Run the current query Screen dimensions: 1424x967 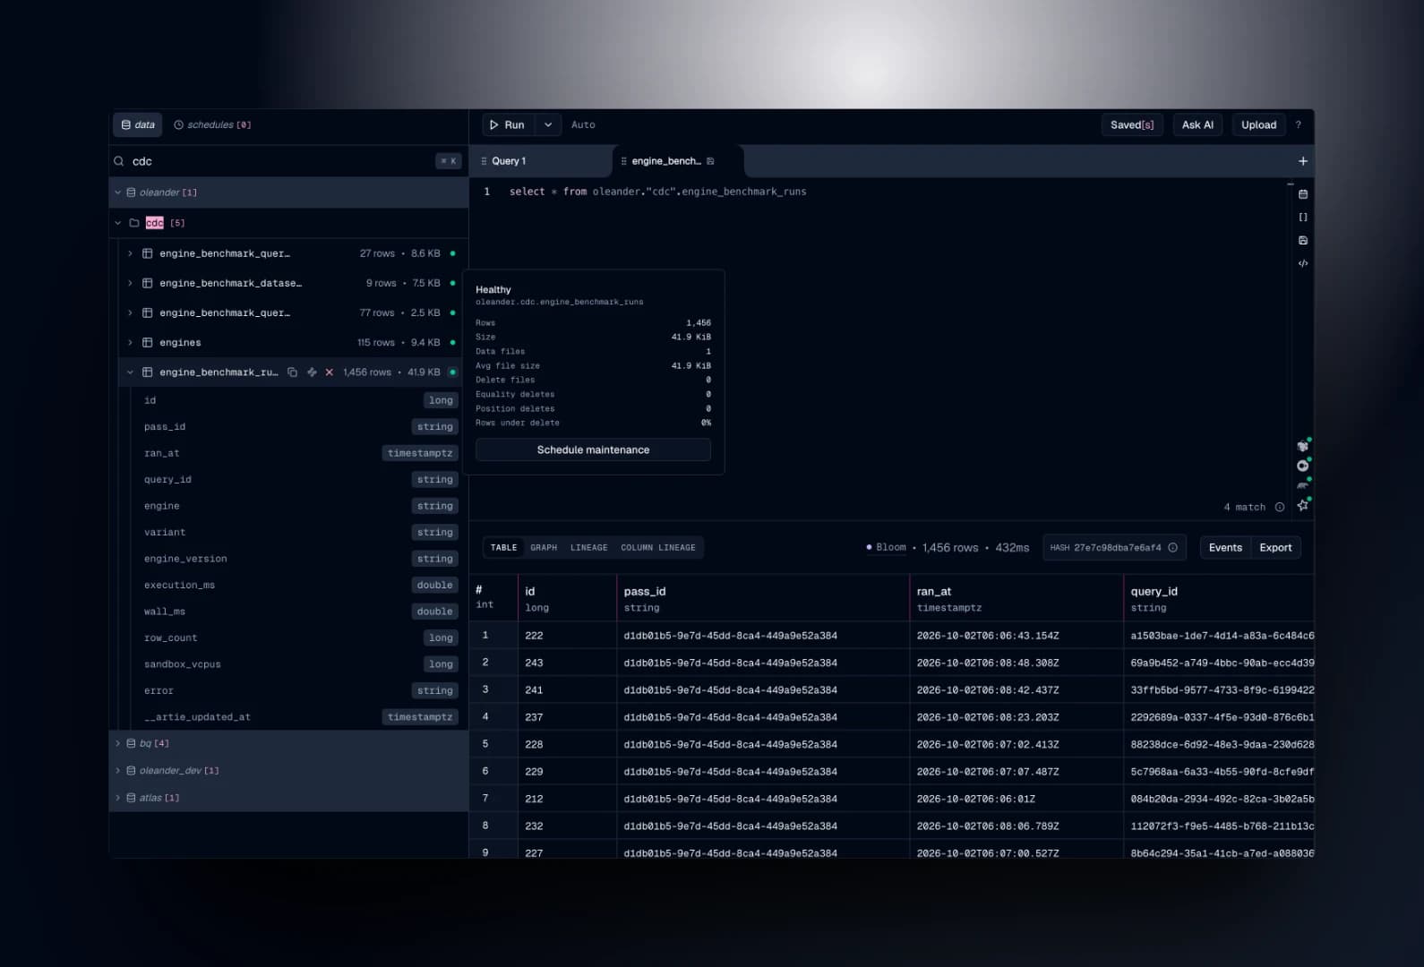point(508,125)
